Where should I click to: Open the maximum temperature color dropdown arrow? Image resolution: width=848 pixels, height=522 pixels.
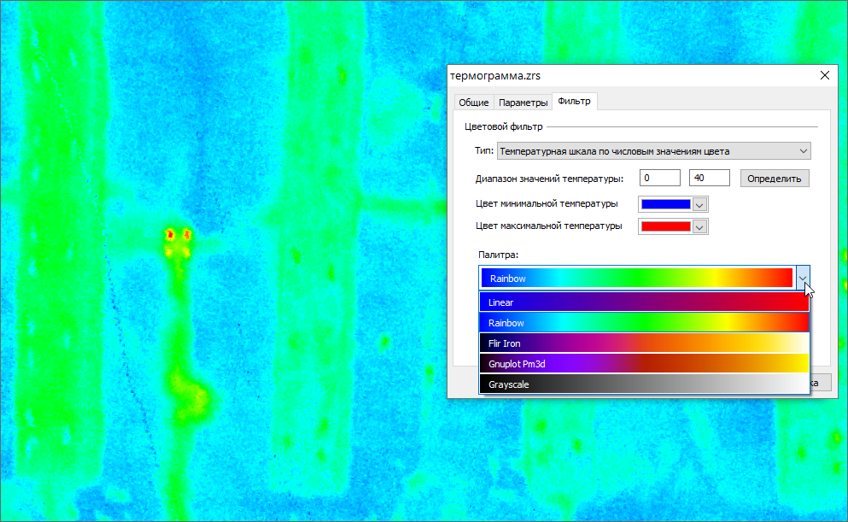(699, 227)
